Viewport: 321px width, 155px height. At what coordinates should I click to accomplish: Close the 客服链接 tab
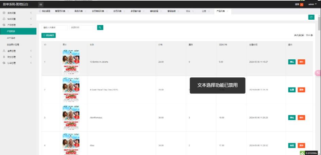click(178, 11)
